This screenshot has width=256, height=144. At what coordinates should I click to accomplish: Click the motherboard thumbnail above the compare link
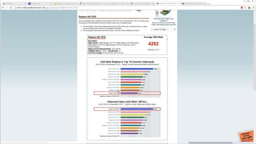point(163,13)
